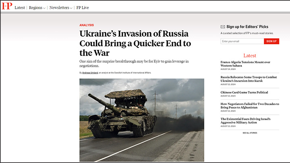Expand the Newsletters dropdown menu
This screenshot has width=290, height=163.
click(x=61, y=8)
